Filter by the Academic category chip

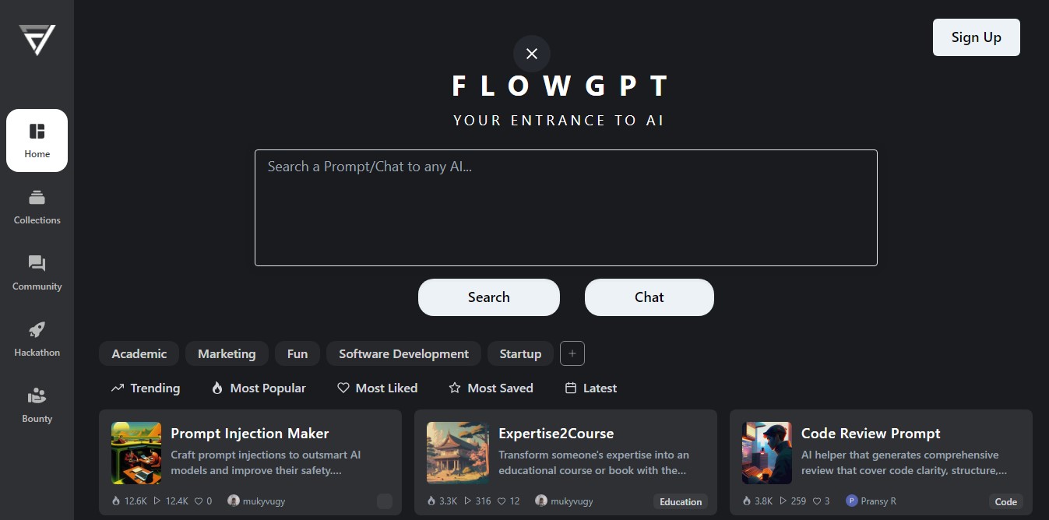click(139, 353)
